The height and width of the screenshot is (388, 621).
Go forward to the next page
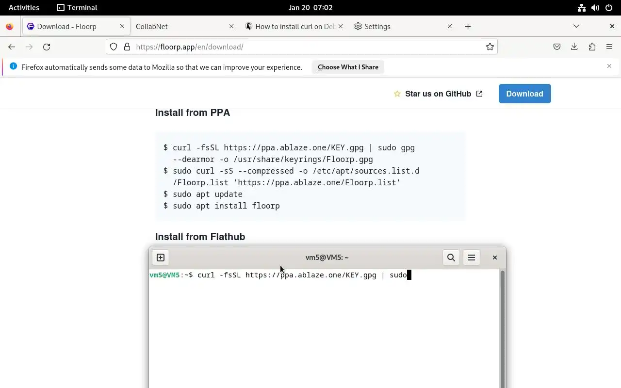pos(29,47)
